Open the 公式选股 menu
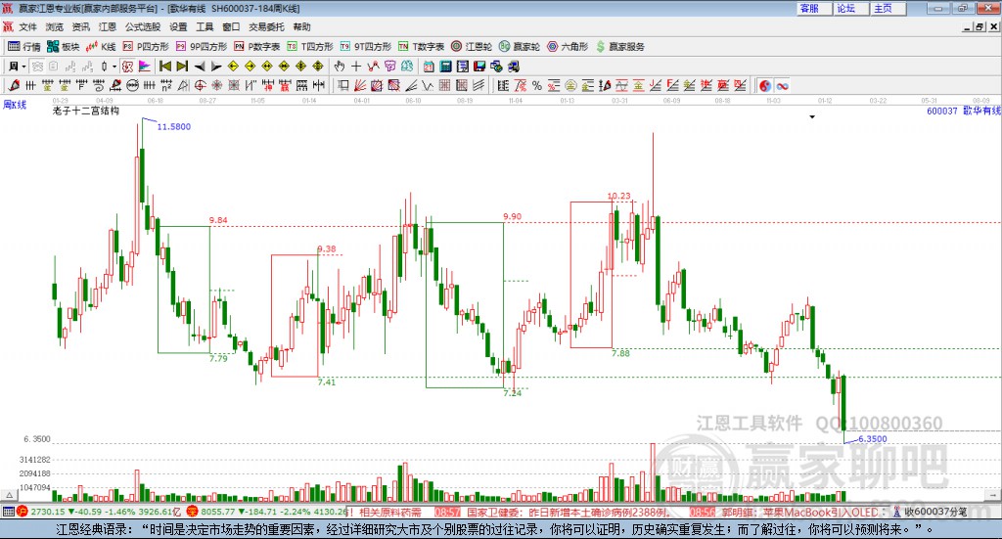 point(143,26)
